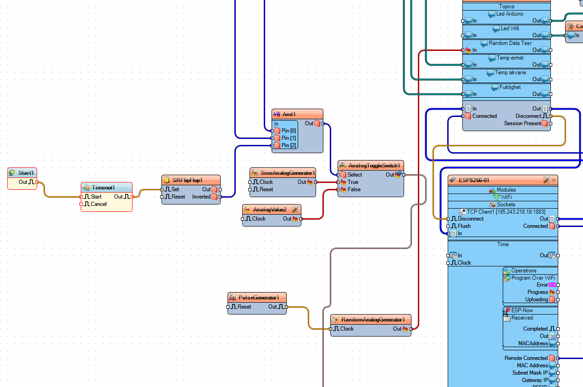
Task: Select the AnalogToggleSwitch1 False pin
Action: click(x=338, y=189)
